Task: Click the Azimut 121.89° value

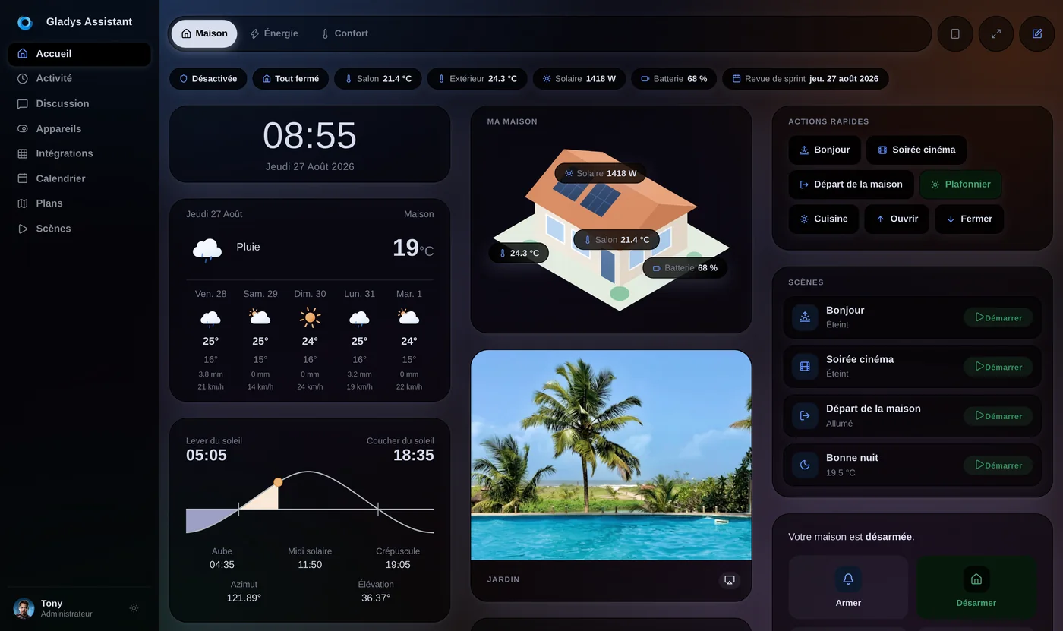Action: pos(244,598)
